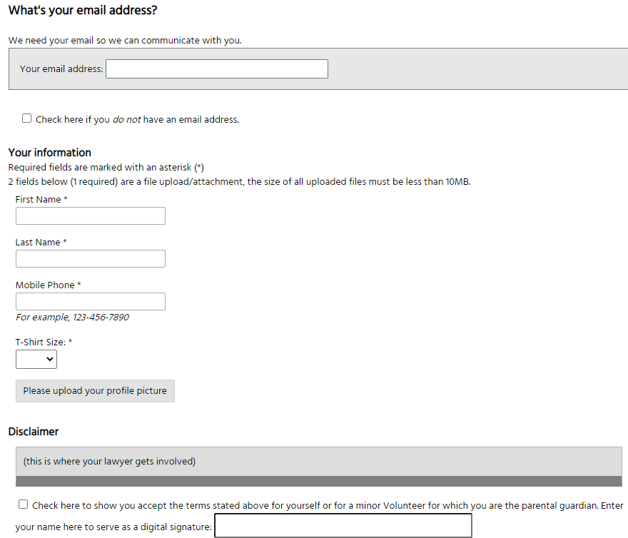The height and width of the screenshot is (538, 628).
Task: Tick the accept terms checkbox
Action: click(24, 504)
